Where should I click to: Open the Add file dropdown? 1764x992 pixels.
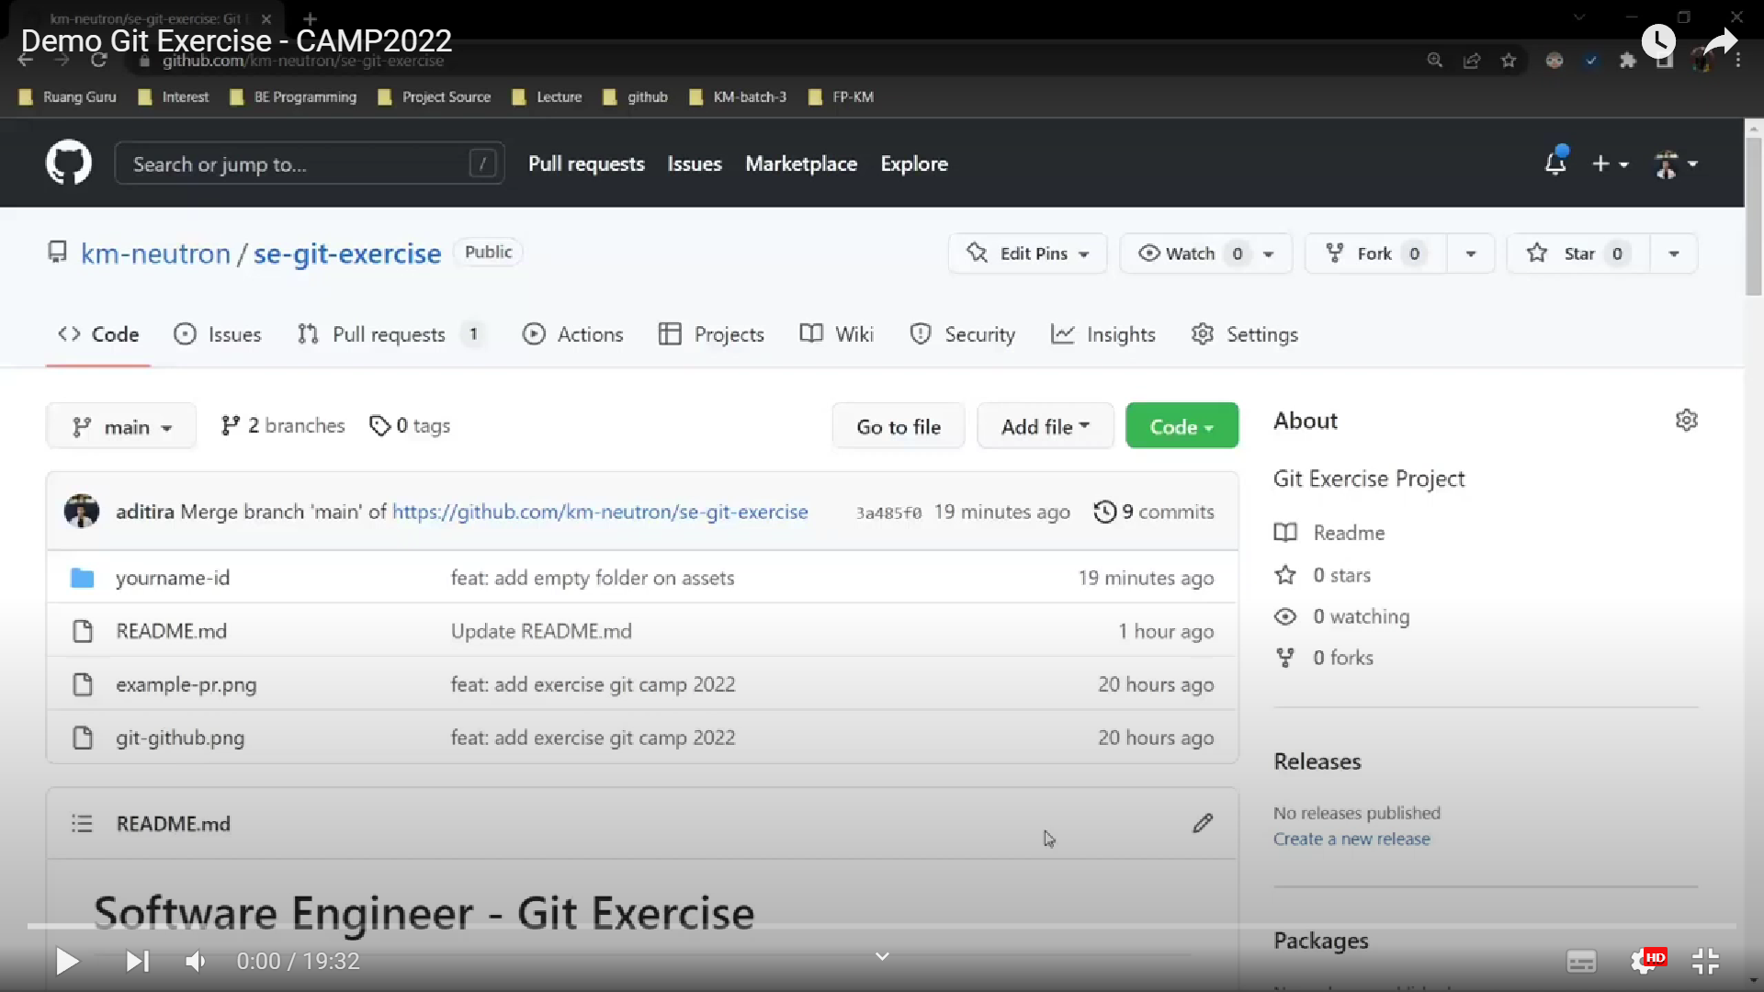1045,427
